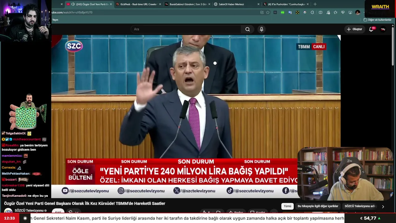Start voice search with the microphone icon
Viewport: 396px width, 223px height.
[261, 29]
